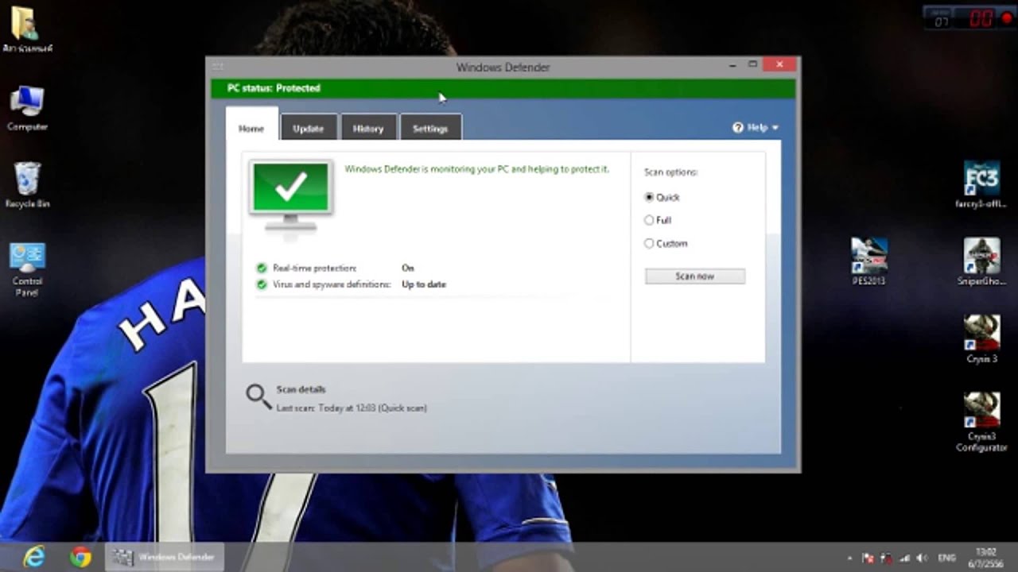
Task: Switch to the Update tab
Action: (308, 128)
